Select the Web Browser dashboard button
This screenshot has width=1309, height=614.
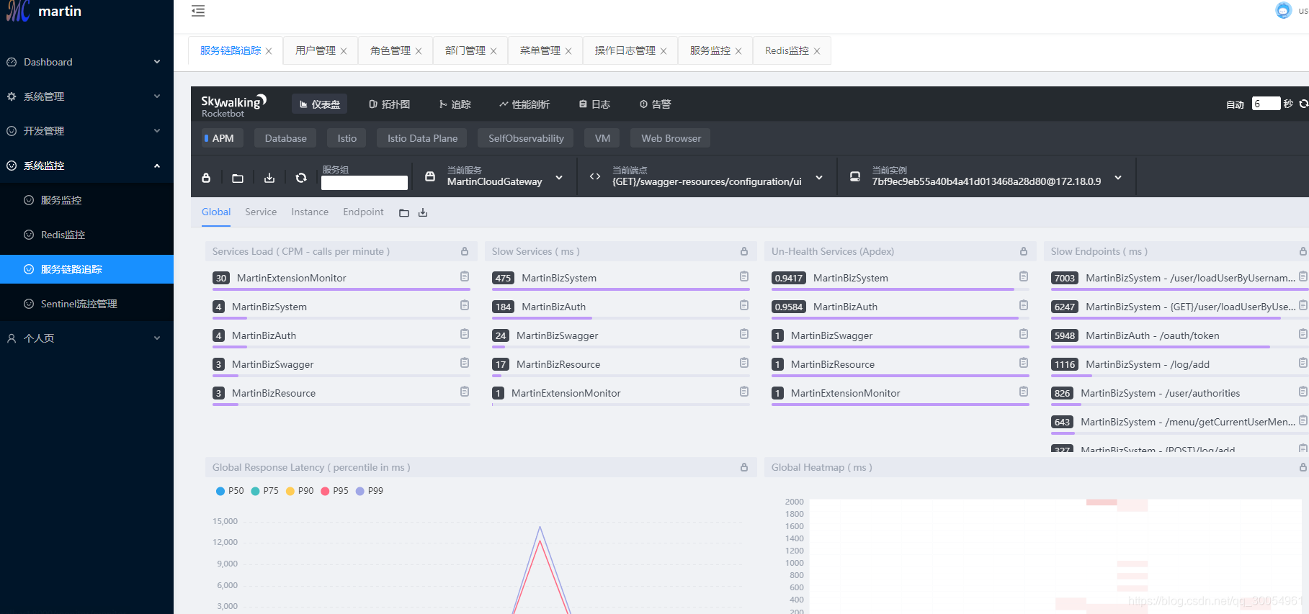671,138
